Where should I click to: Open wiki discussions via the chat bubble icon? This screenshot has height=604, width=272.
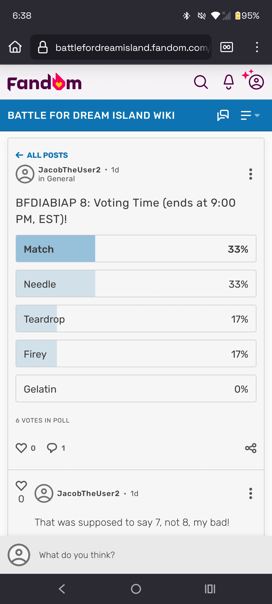click(x=223, y=115)
